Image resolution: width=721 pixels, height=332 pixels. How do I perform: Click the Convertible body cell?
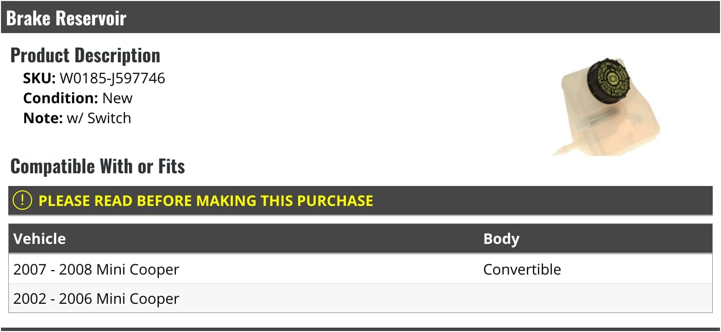point(522,269)
